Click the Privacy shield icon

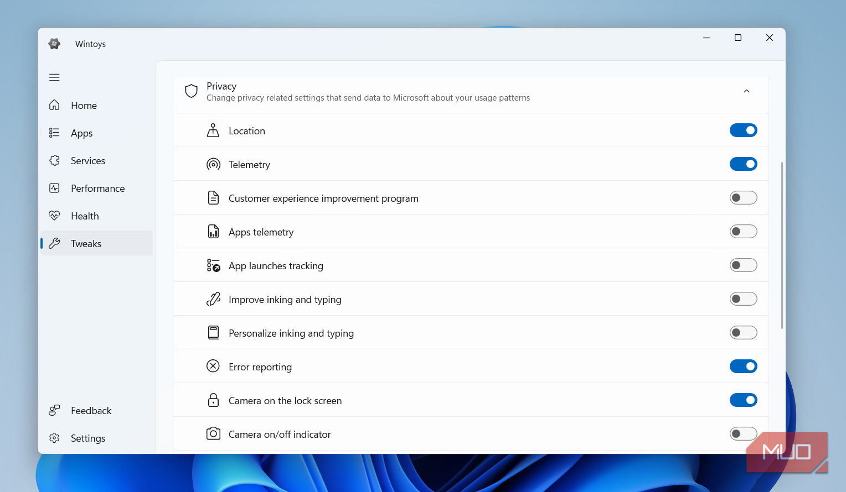(191, 91)
